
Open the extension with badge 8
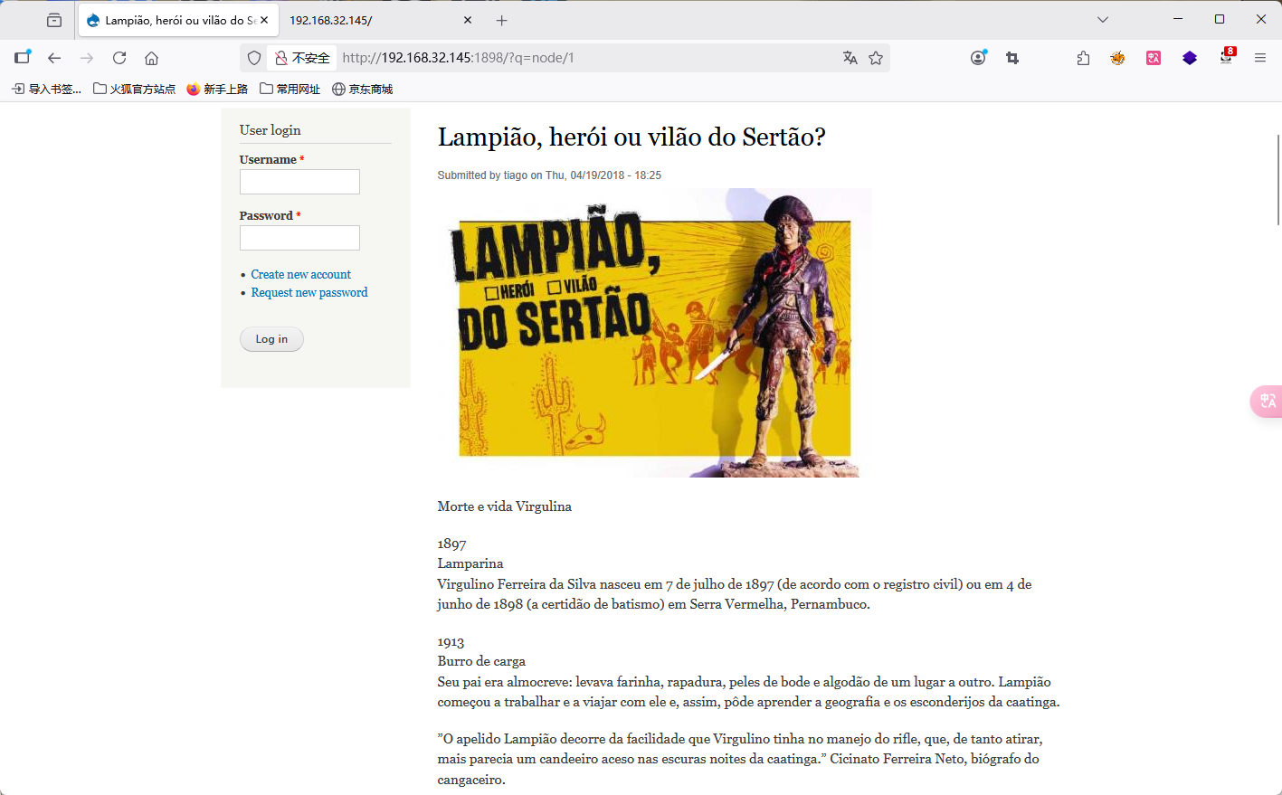(x=1227, y=56)
